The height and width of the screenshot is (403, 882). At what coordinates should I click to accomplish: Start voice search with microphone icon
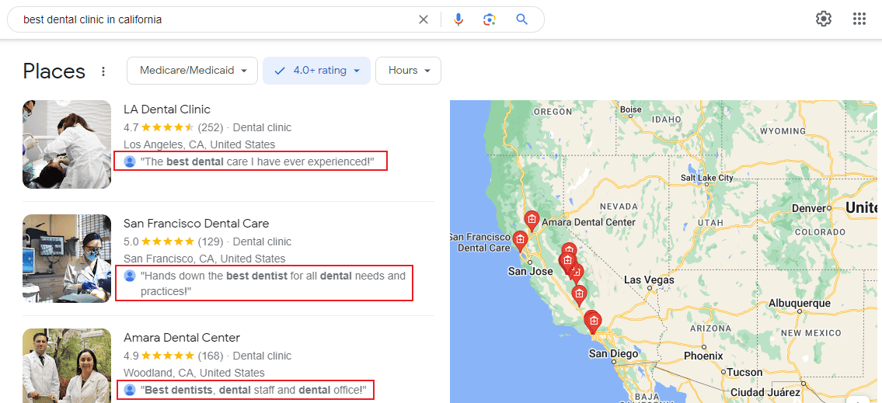(x=458, y=19)
